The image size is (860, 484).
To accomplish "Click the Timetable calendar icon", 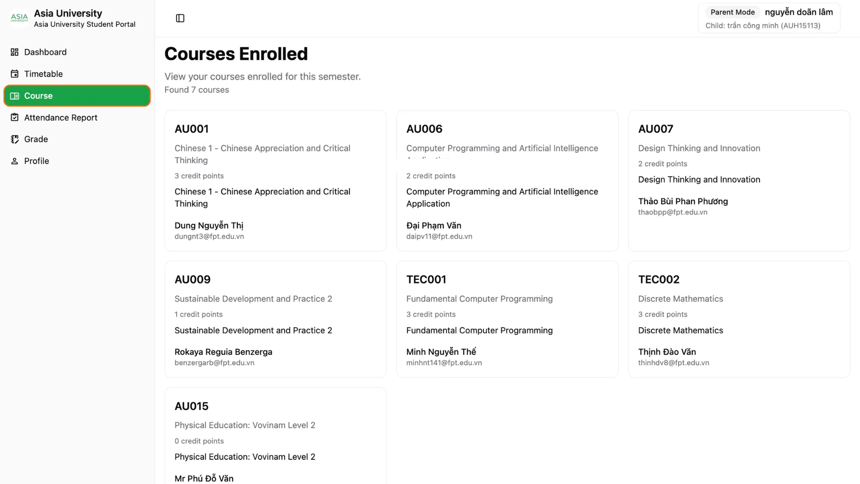I will 14,73.
